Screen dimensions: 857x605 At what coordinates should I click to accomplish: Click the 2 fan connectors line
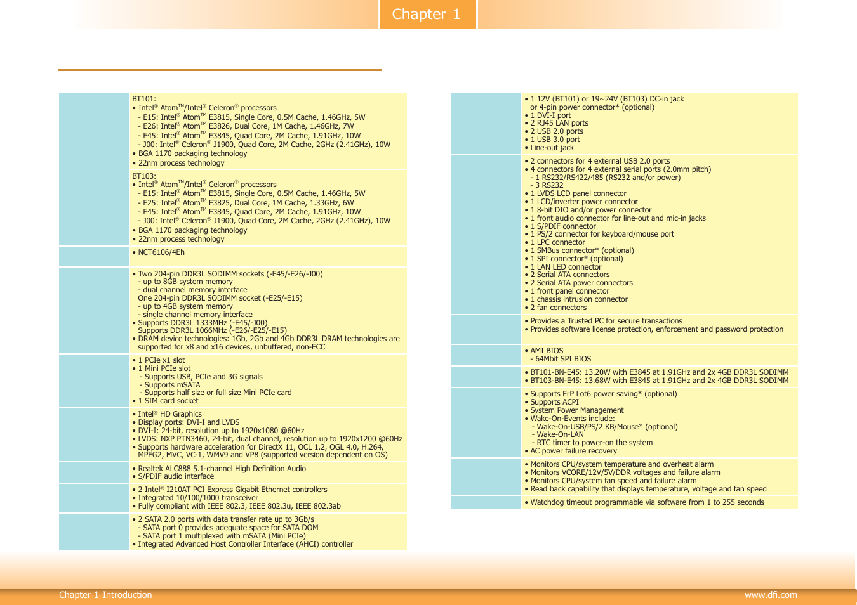(555, 308)
